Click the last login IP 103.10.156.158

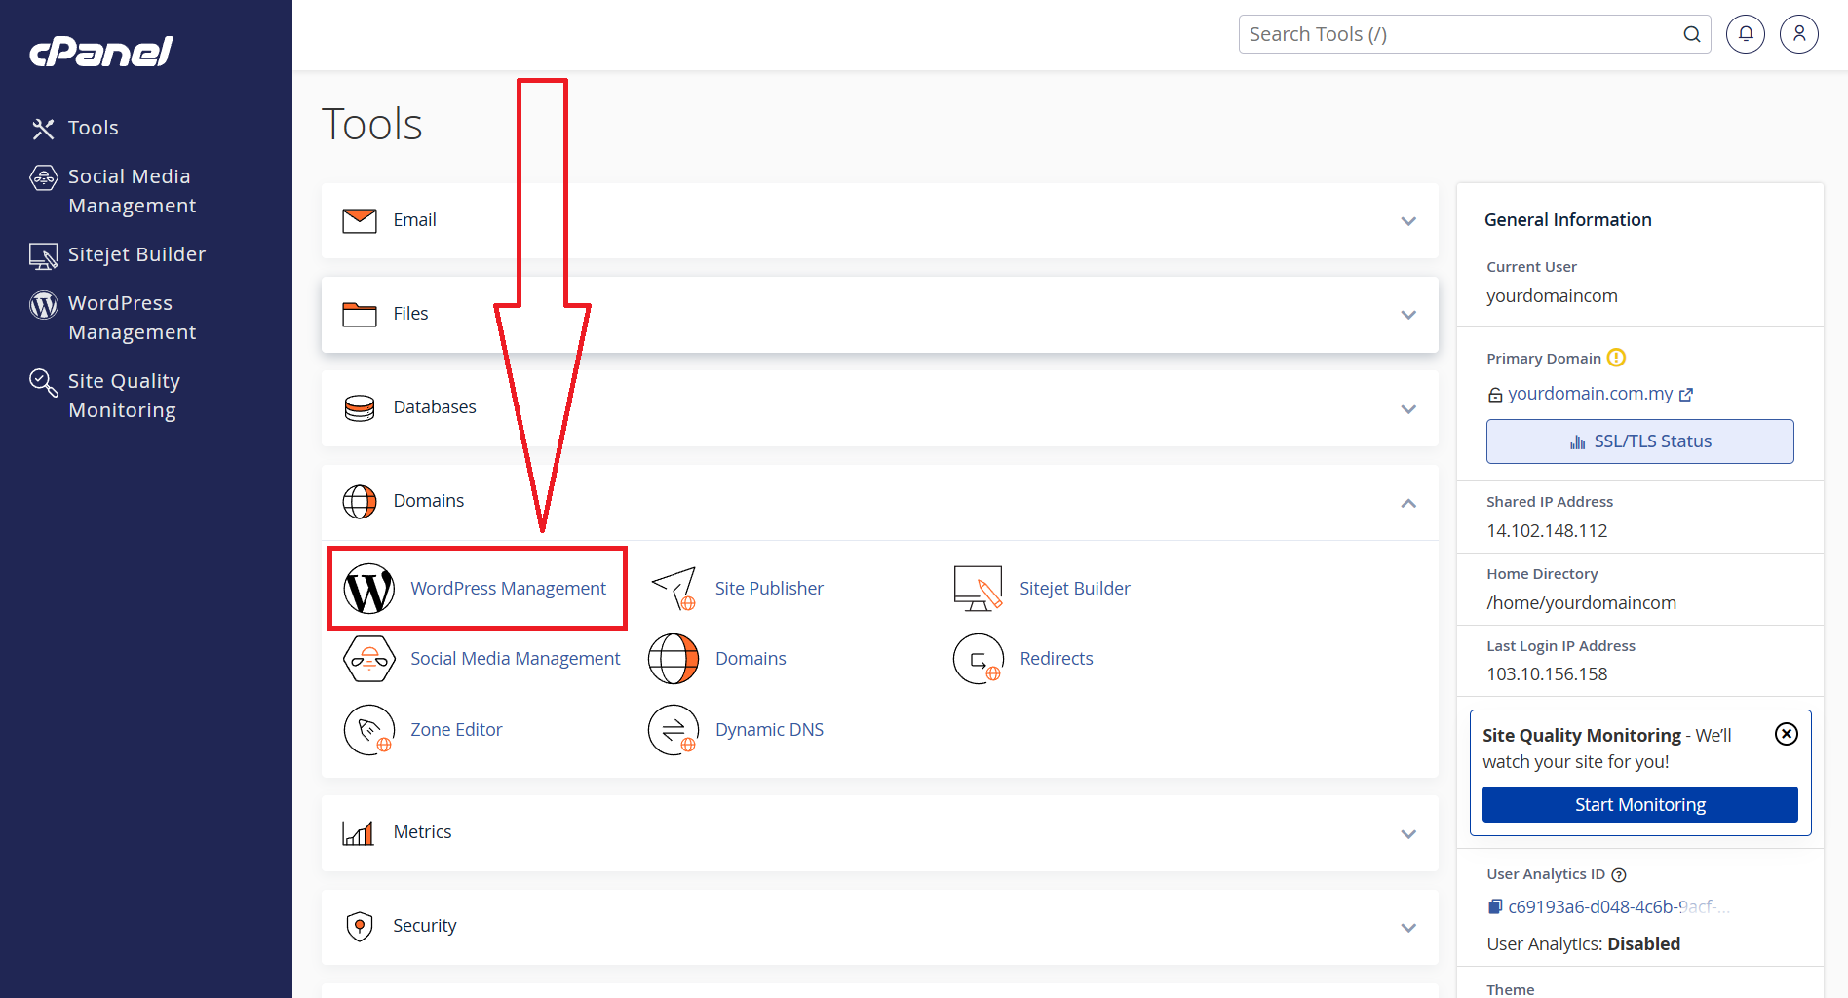pyautogui.click(x=1547, y=674)
